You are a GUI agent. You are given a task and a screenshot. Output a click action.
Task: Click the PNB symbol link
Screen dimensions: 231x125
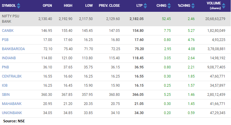(x=5, y=67)
